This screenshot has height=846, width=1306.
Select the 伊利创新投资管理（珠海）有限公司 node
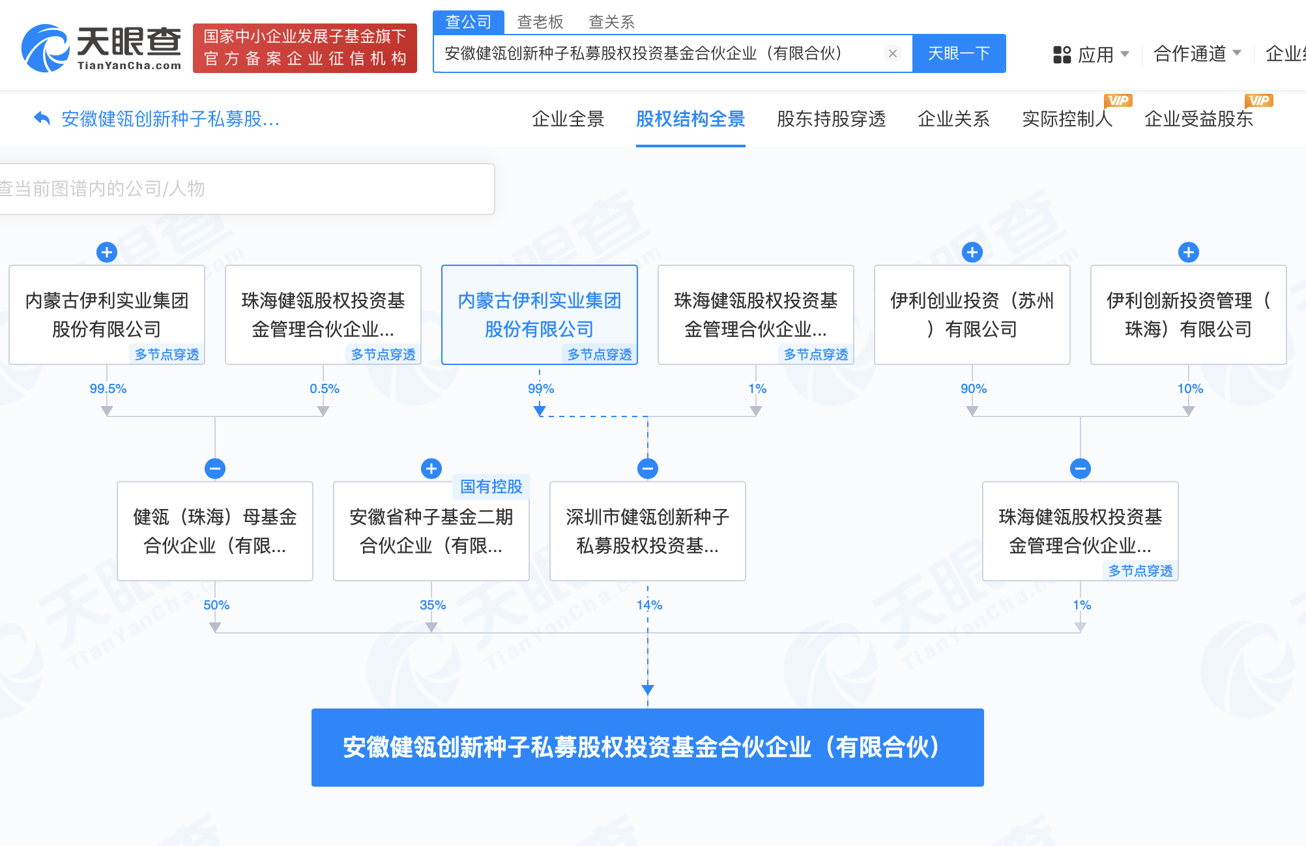[1189, 315]
